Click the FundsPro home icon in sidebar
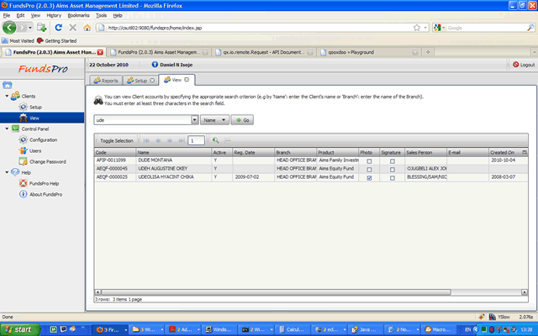Screen dimensions: 538x336 [8, 85]
